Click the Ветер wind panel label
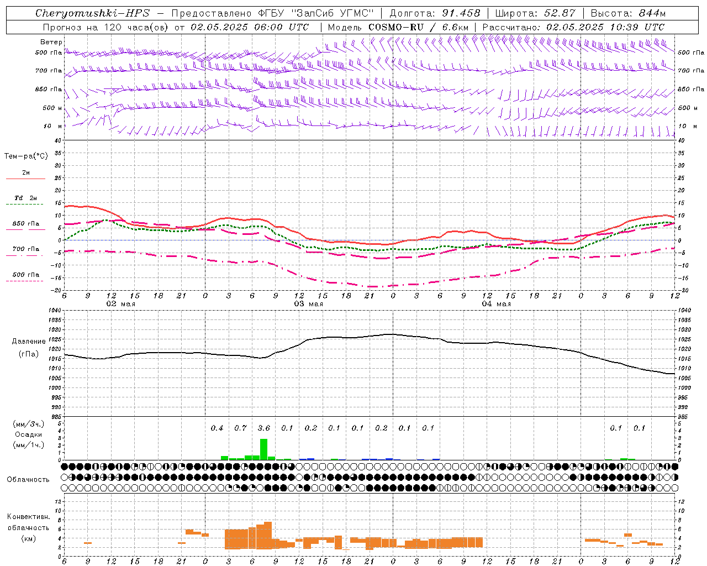 point(51,42)
